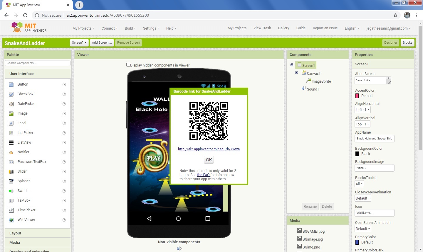Select Sound1 in Components tree
423x252 pixels.
coord(313,89)
